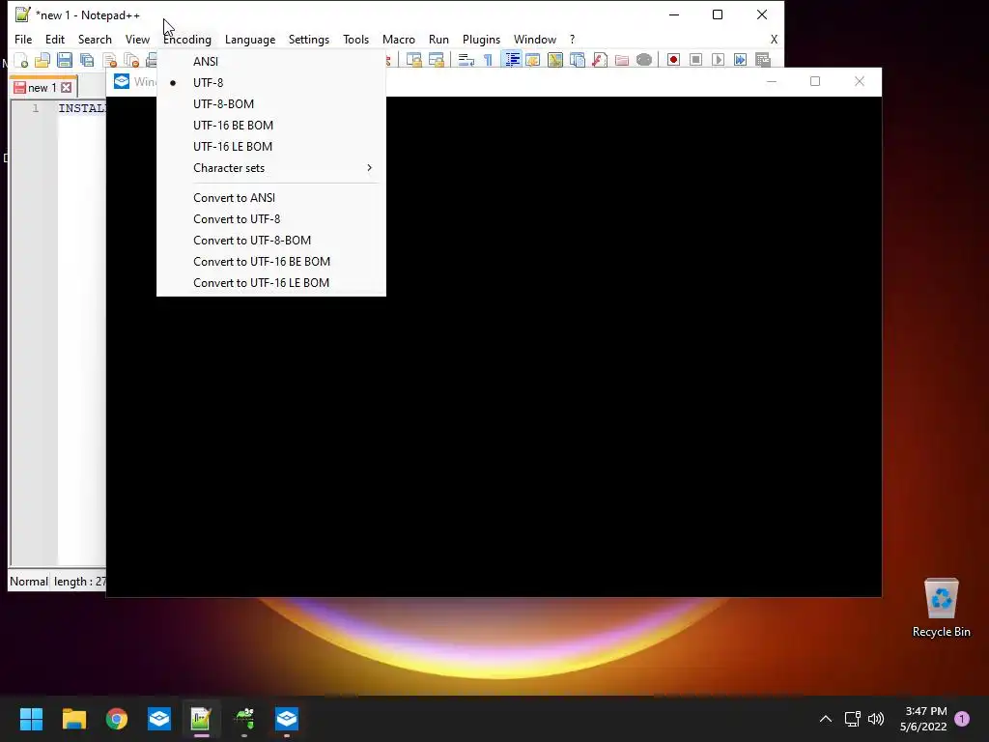Open the Define Your Language icon
Viewport: 989px width, 742px height.
coord(533,60)
